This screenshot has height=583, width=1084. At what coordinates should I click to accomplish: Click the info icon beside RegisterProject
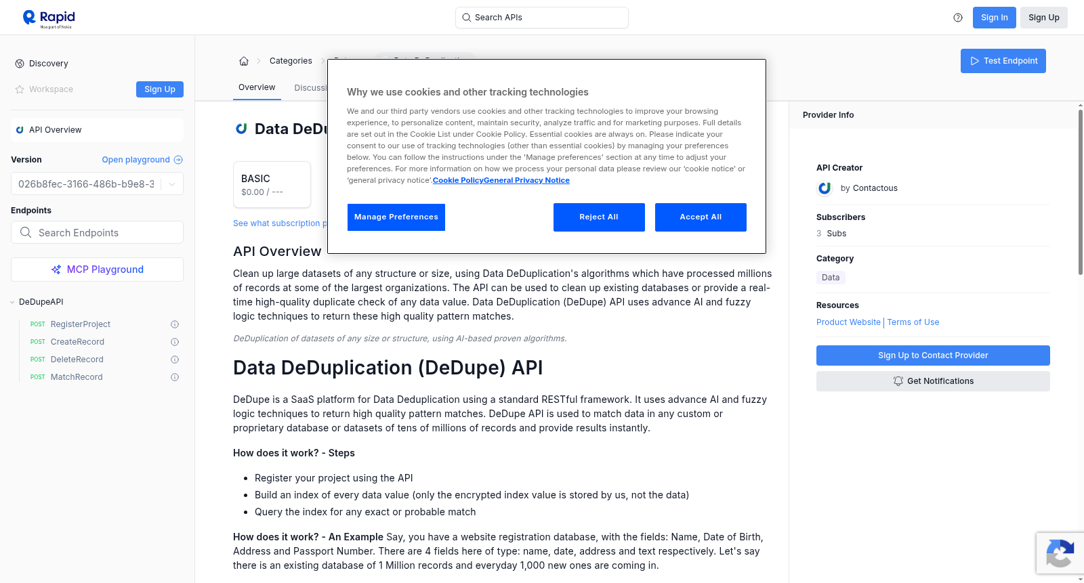(175, 324)
